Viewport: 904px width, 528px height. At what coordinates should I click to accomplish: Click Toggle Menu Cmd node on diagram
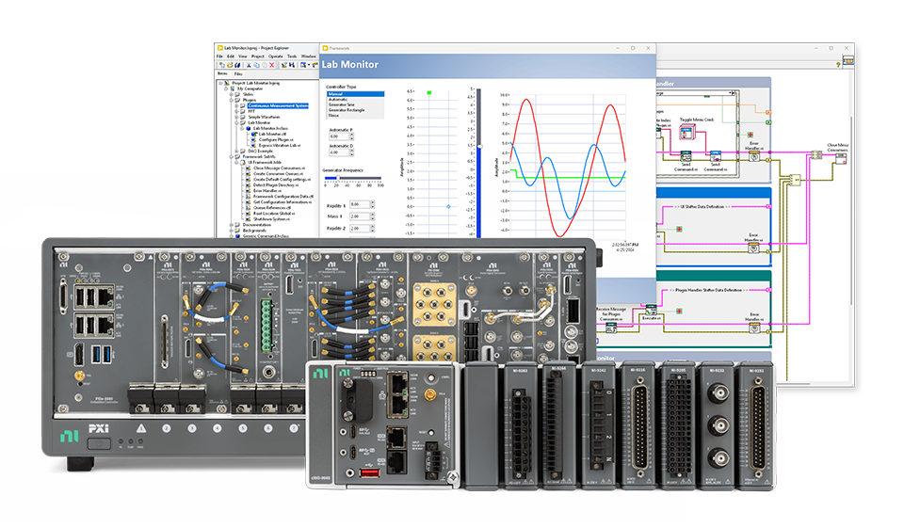pos(686,133)
